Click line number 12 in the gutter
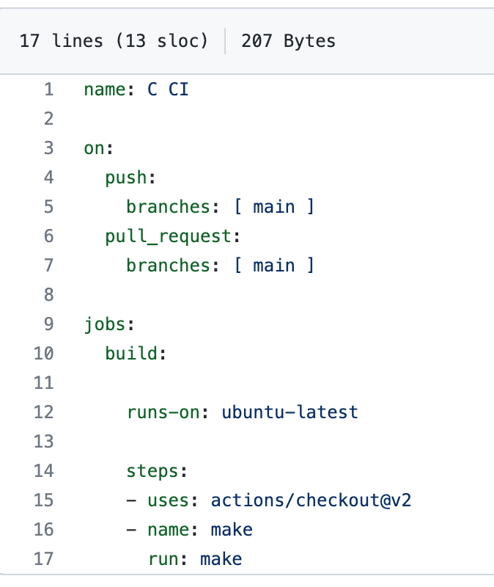The image size is (494, 587). (x=44, y=412)
